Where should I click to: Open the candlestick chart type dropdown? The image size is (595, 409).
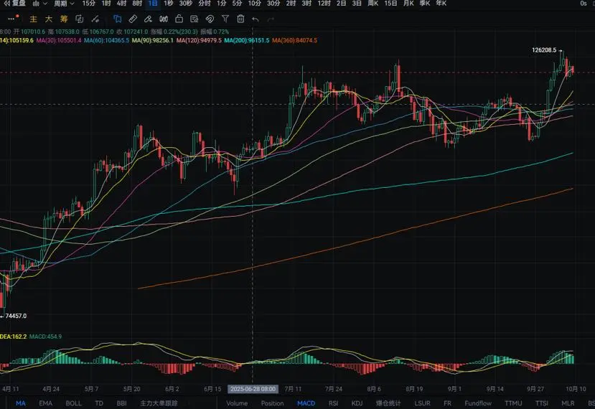39,4
